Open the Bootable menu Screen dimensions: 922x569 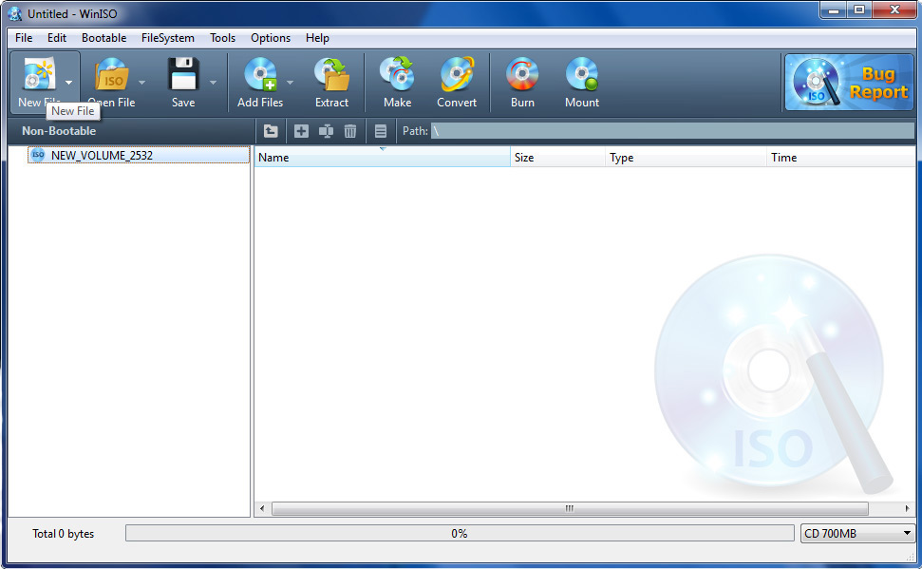coord(104,38)
